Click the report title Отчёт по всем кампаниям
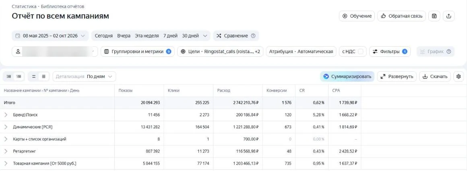Viewport: 467px width, 171px height. (60, 16)
